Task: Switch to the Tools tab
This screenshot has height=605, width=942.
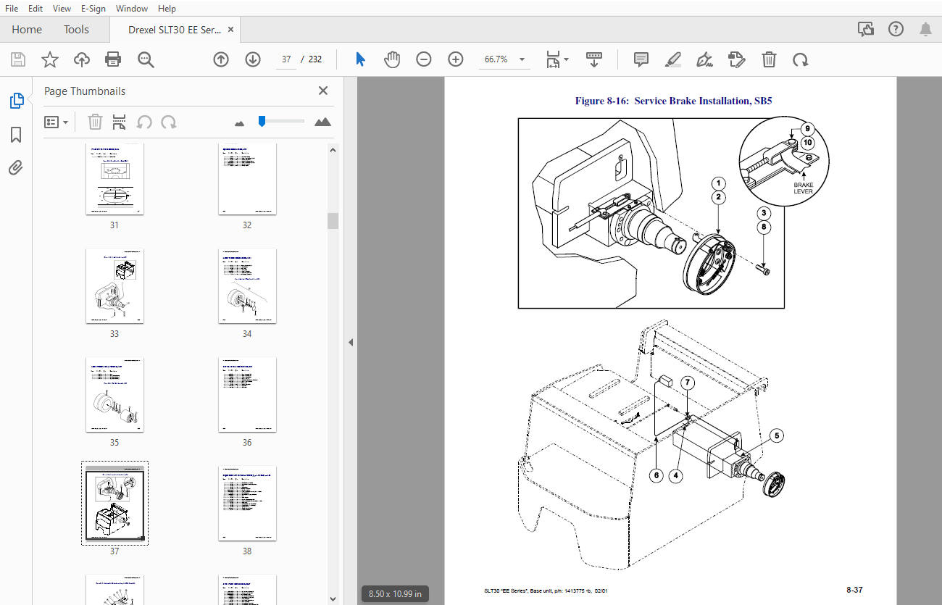Action: 76,30
